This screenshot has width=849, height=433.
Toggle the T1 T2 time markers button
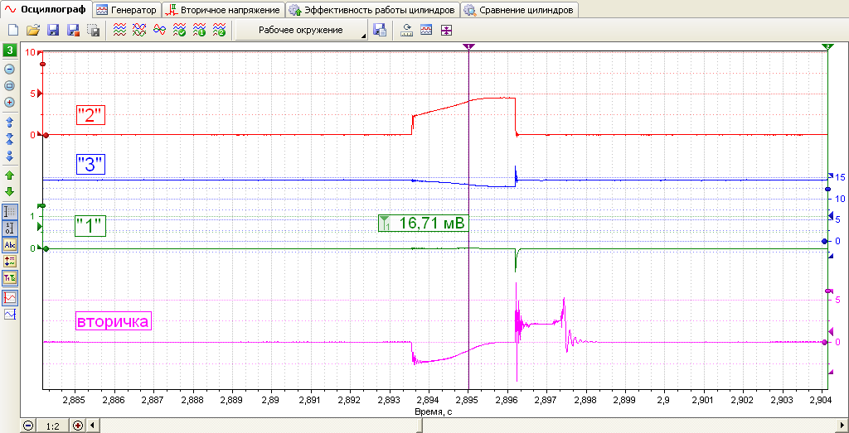[10, 279]
